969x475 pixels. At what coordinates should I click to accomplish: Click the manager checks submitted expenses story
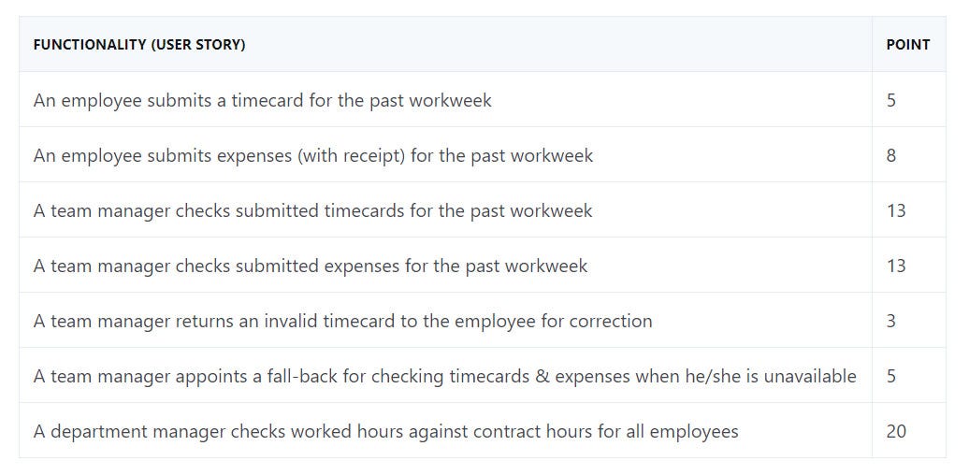coord(311,266)
